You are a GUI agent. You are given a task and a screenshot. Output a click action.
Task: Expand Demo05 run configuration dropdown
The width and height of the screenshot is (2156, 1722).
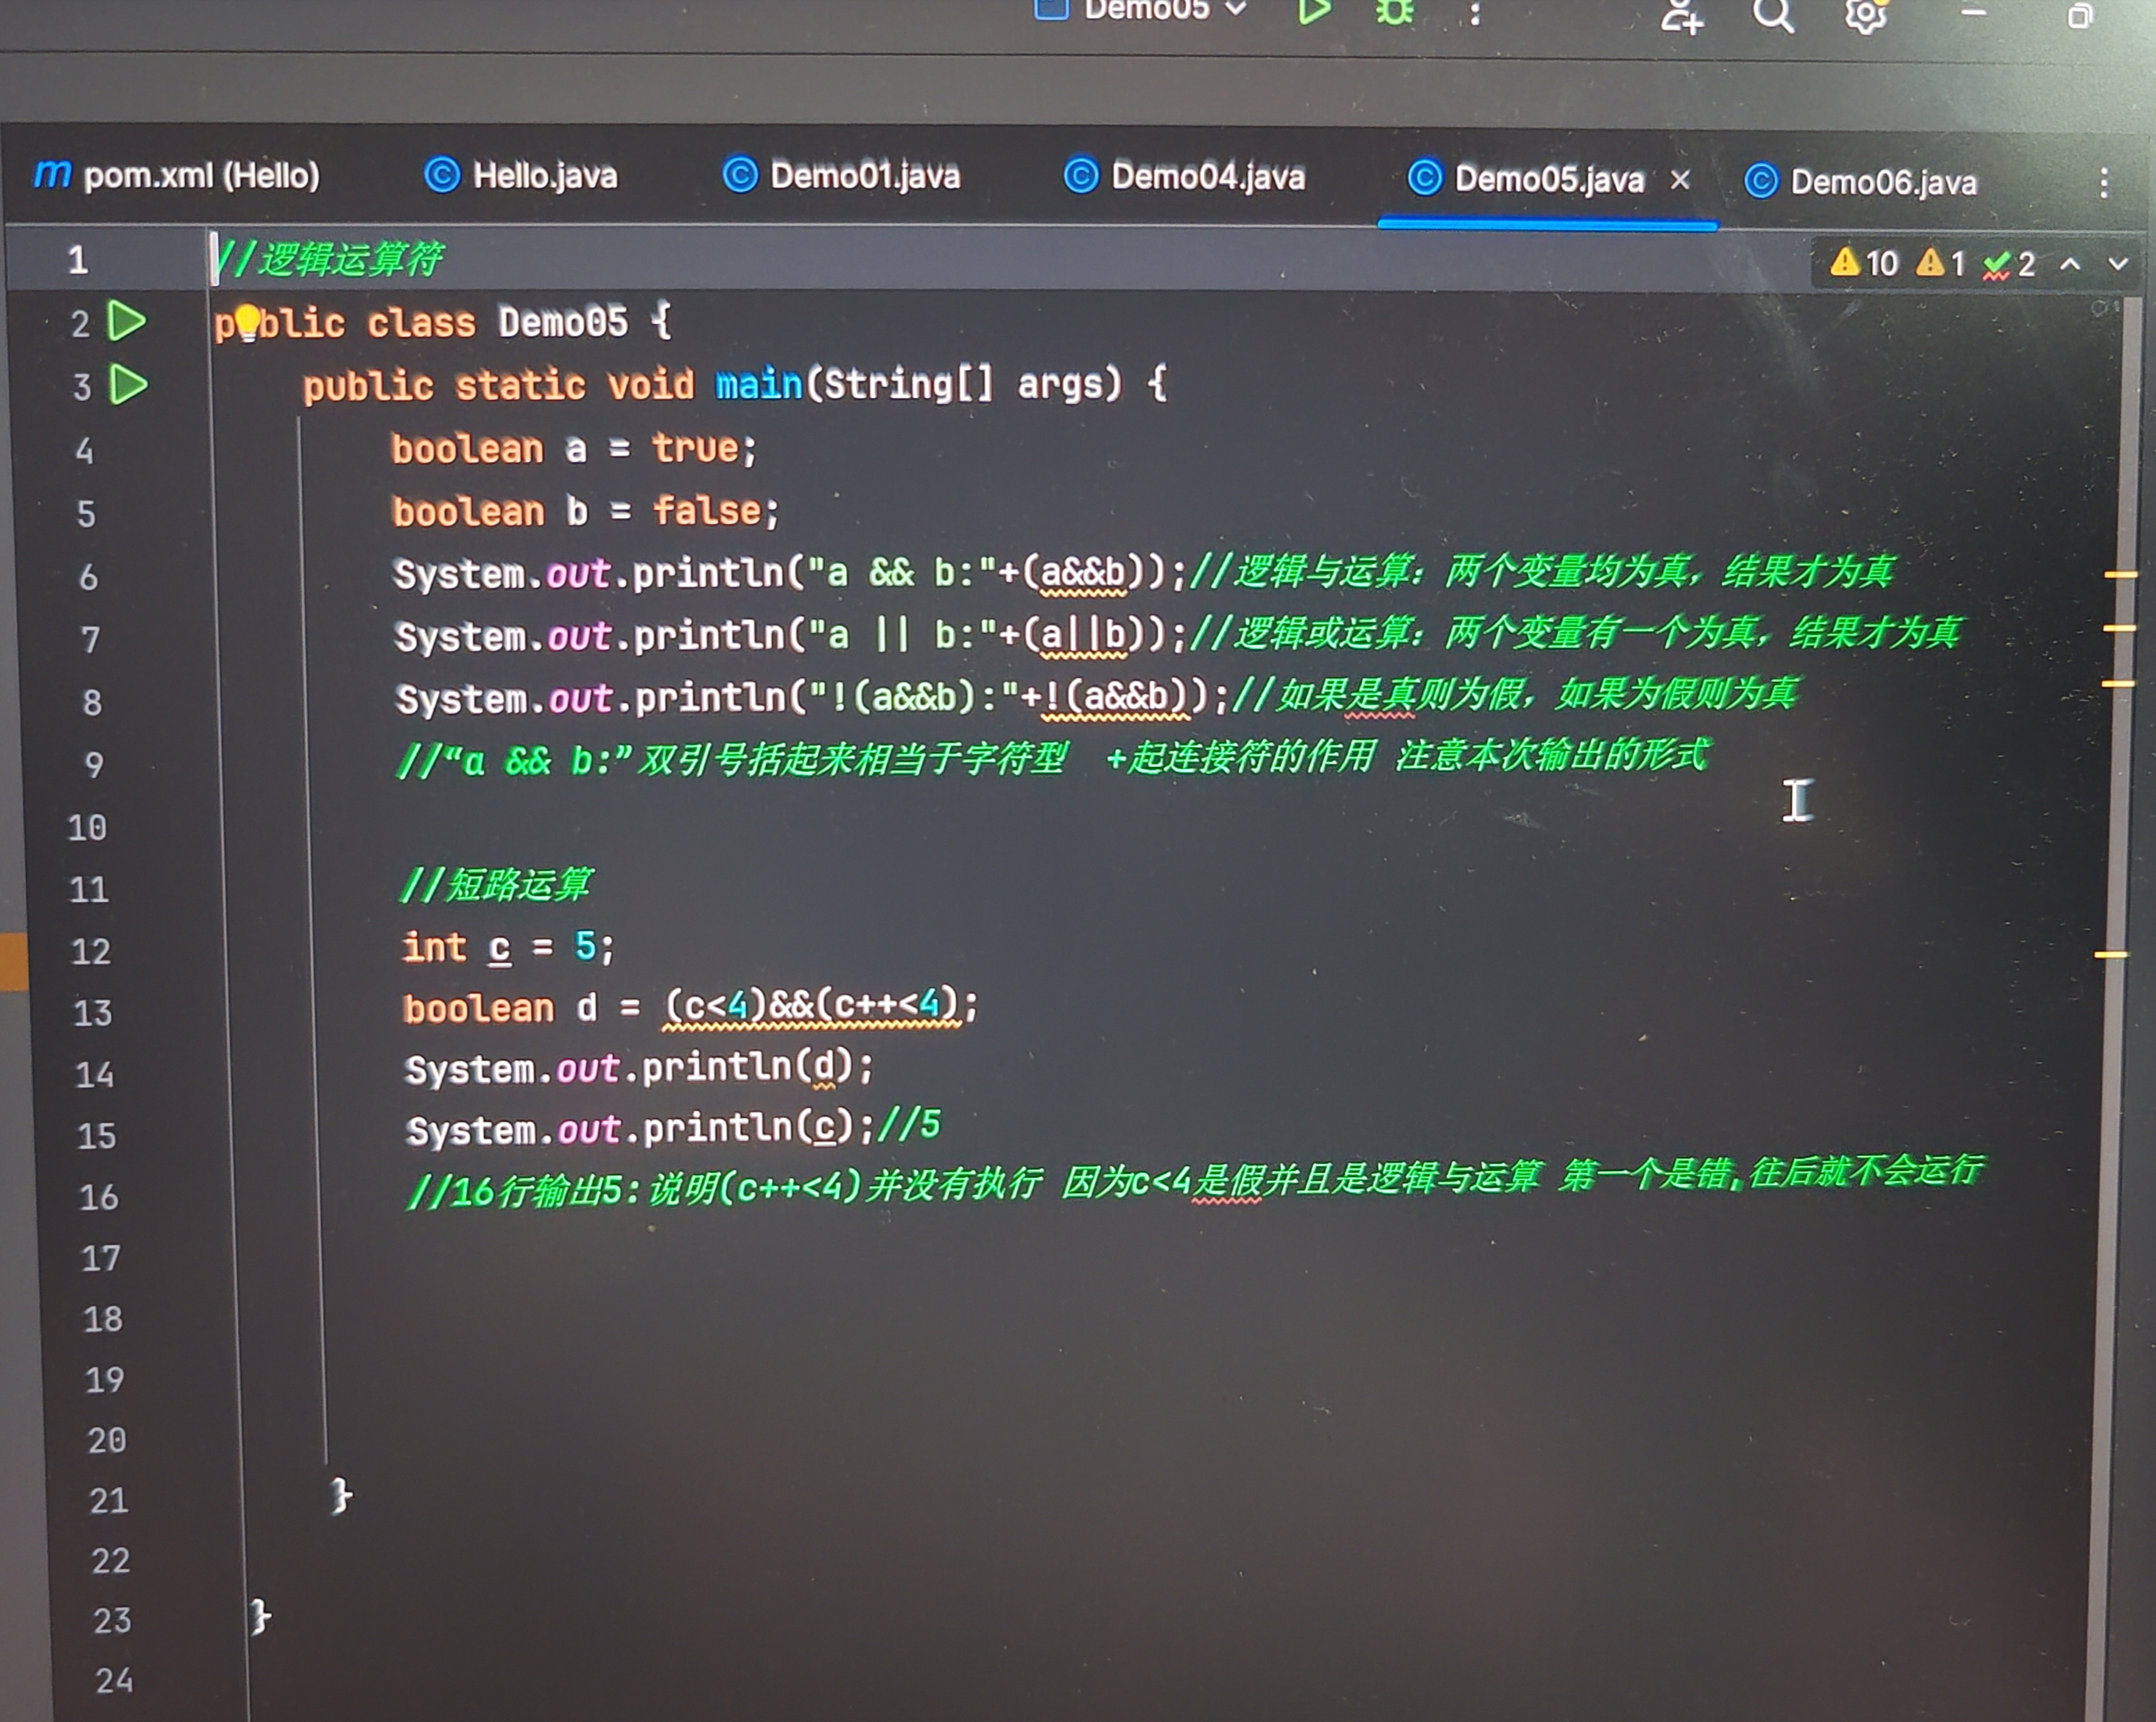(x=1236, y=10)
